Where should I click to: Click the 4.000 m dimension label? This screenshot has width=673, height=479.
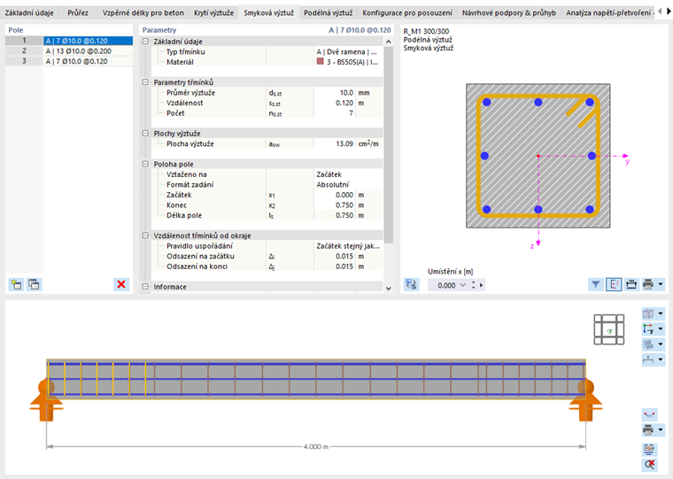point(316,446)
